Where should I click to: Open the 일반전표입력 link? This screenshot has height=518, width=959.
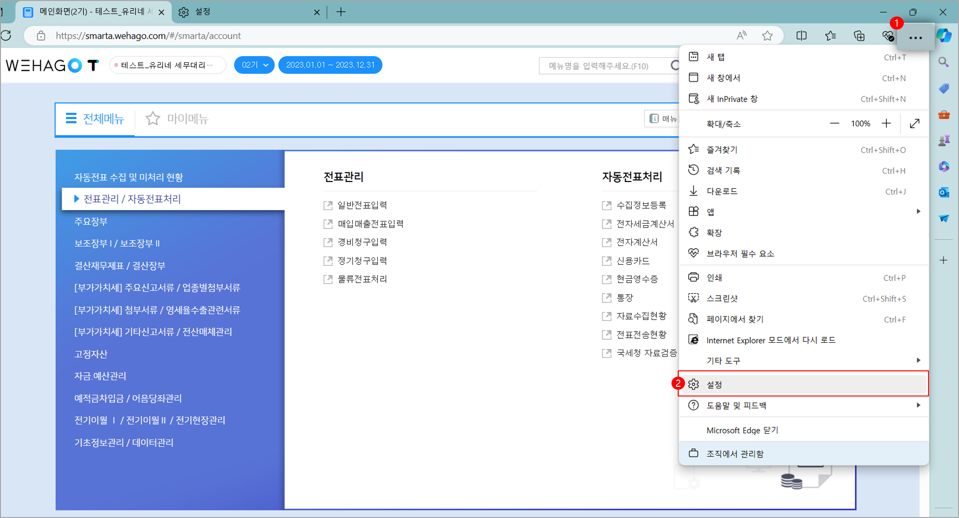point(362,205)
